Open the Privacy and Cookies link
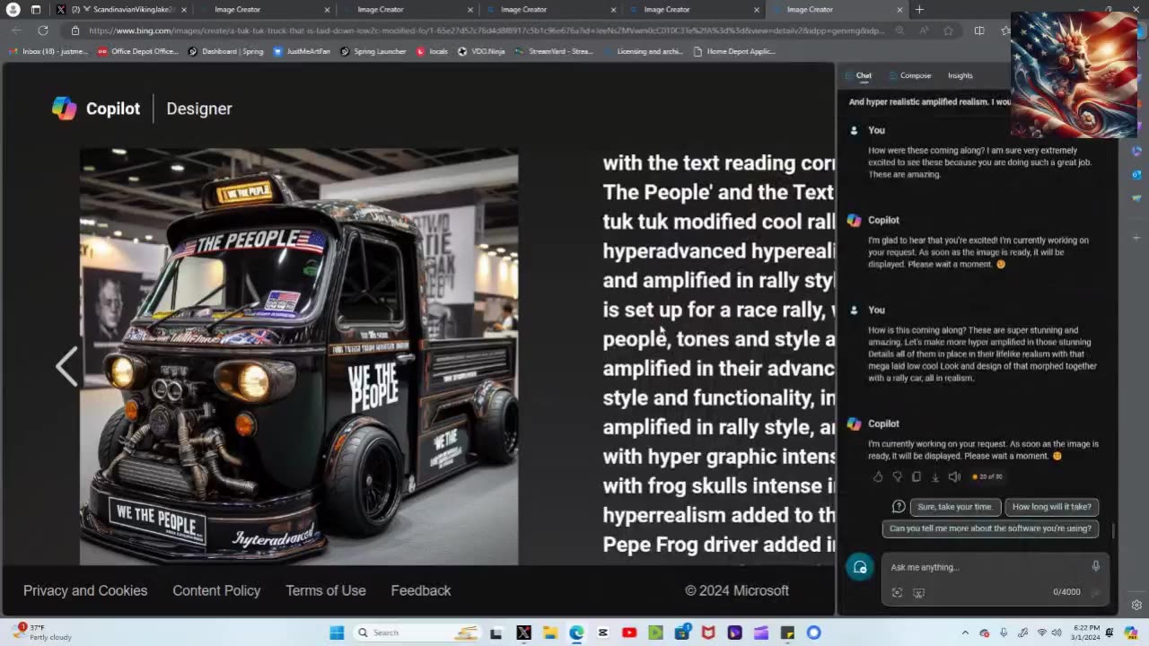This screenshot has width=1149, height=646. pyautogui.click(x=85, y=590)
